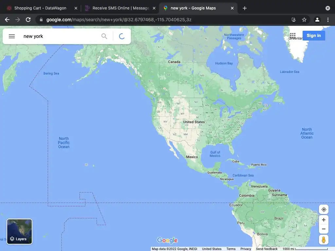Close the Google Maps tab
Image resolution: width=335 pixels, height=251 pixels.
[x=232, y=8]
